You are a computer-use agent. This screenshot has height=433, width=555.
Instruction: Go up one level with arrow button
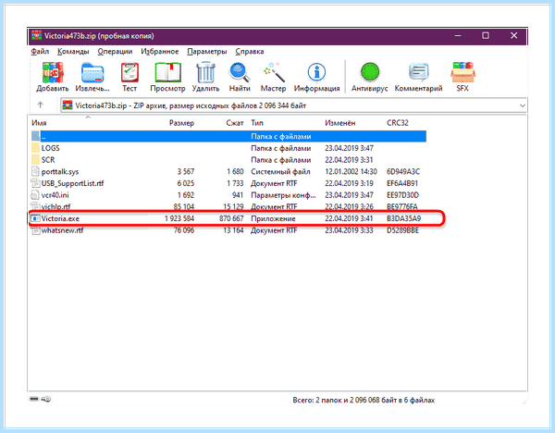(x=41, y=105)
